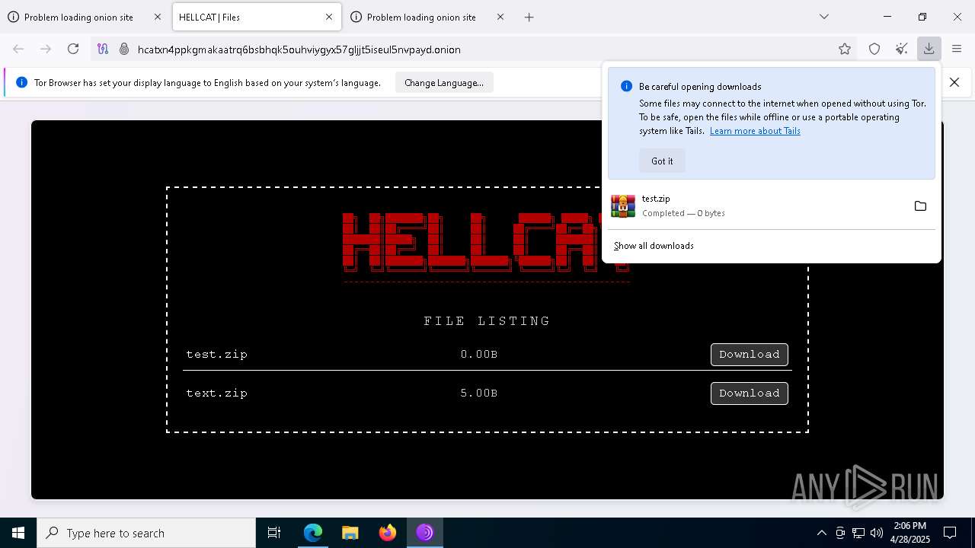Select Tor Browser taskbar icon
Viewport: 975px width, 548px height.
[x=425, y=533]
